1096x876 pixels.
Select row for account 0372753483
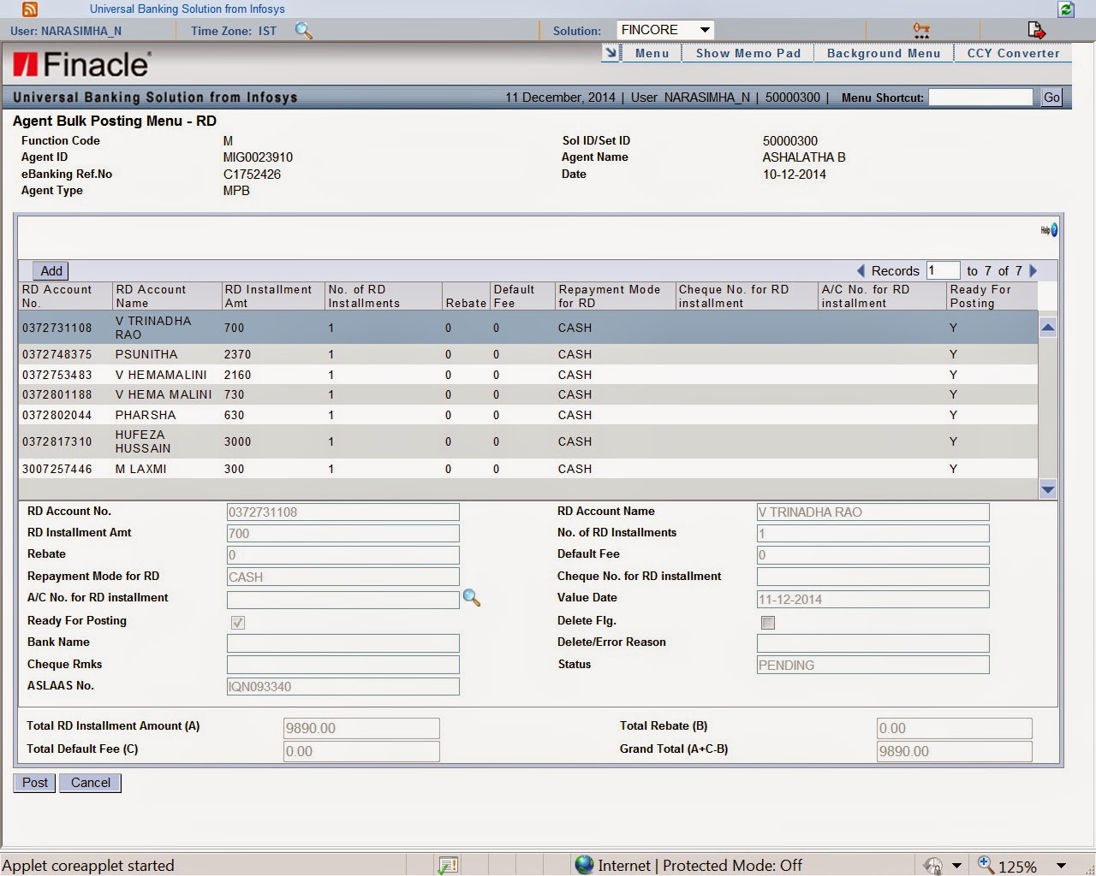528,375
